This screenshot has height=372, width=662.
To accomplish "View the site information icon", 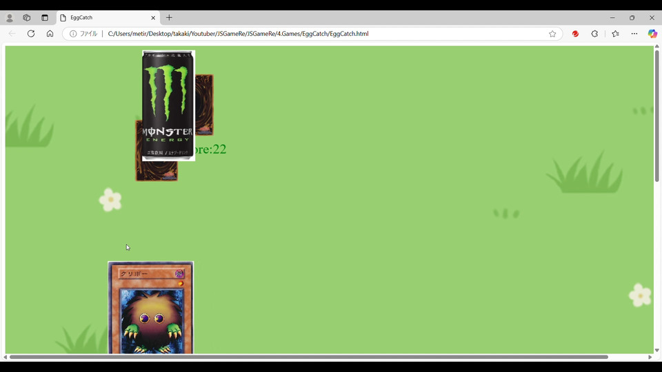I will [73, 34].
